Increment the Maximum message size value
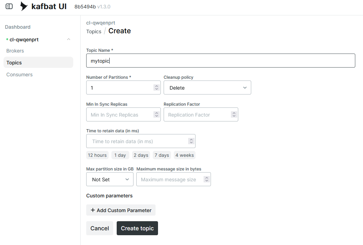The width and height of the screenshot is (363, 245). tap(207, 177)
